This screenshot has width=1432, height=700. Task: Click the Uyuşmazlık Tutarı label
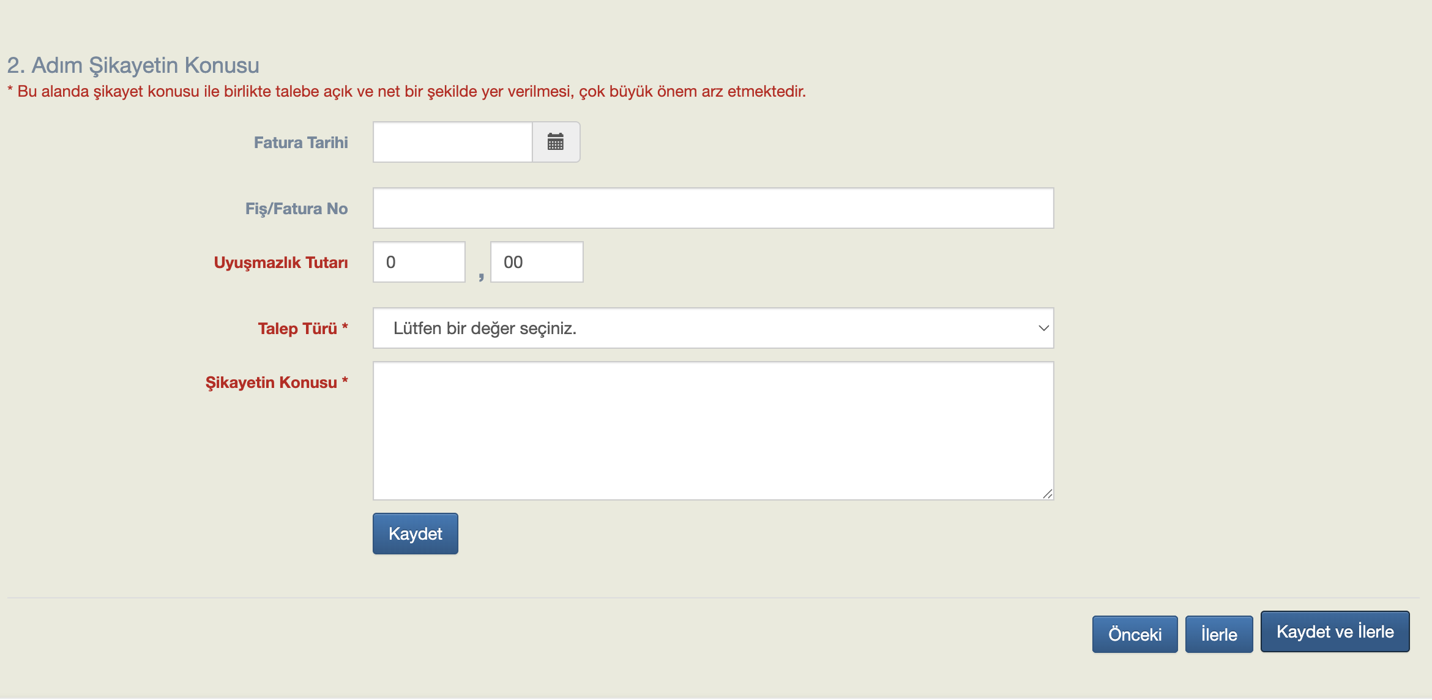click(x=280, y=262)
